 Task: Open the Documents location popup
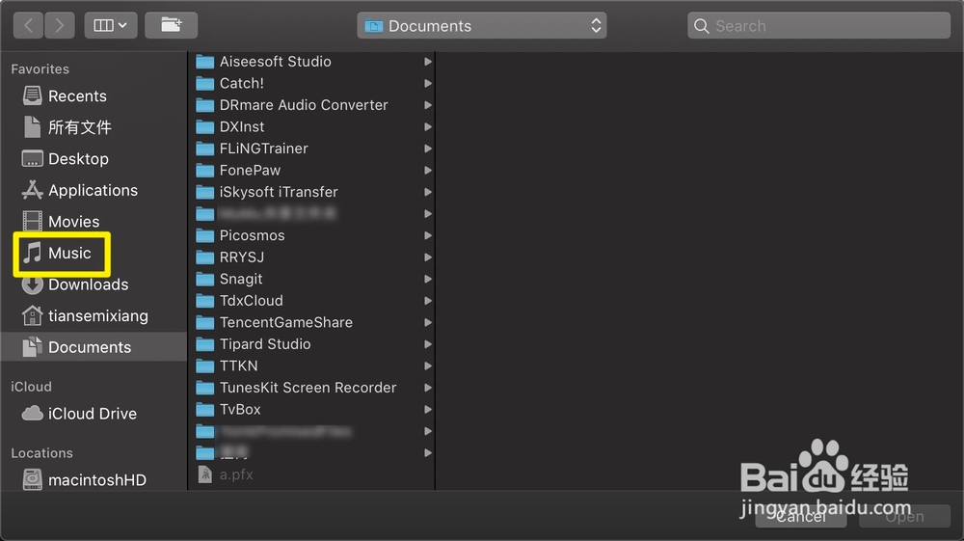[x=481, y=26]
